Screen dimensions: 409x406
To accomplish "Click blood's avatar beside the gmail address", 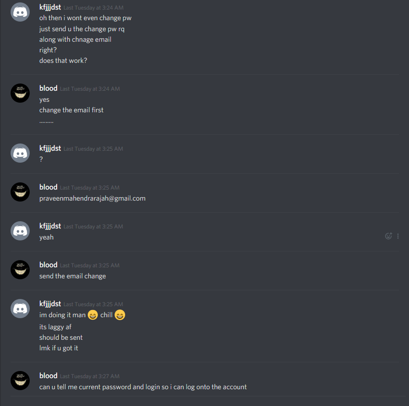I will click(x=20, y=192).
